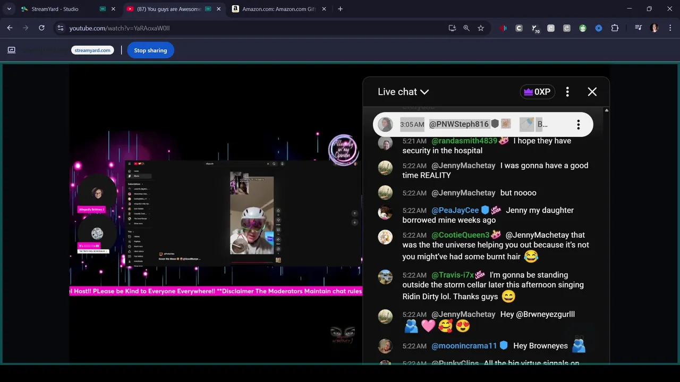Open options for pinned @PNWSteph816 message
Image resolution: width=680 pixels, height=382 pixels.
[578, 125]
